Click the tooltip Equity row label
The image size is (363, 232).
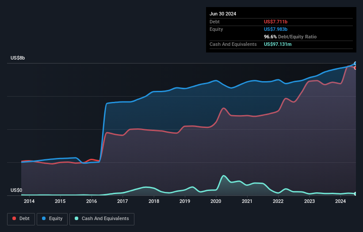(x=216, y=29)
